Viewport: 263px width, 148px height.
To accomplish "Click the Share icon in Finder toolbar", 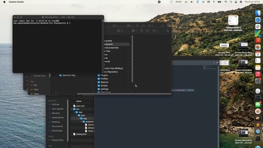I will 142,31.
